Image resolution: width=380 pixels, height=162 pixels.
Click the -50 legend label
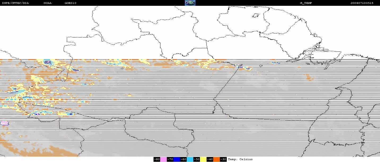point(196,159)
